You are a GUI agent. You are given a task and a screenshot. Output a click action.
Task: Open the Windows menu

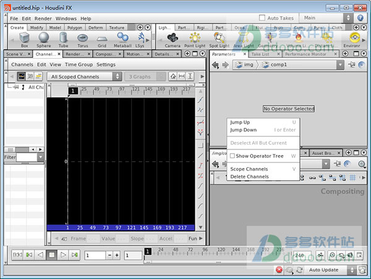[x=66, y=19]
